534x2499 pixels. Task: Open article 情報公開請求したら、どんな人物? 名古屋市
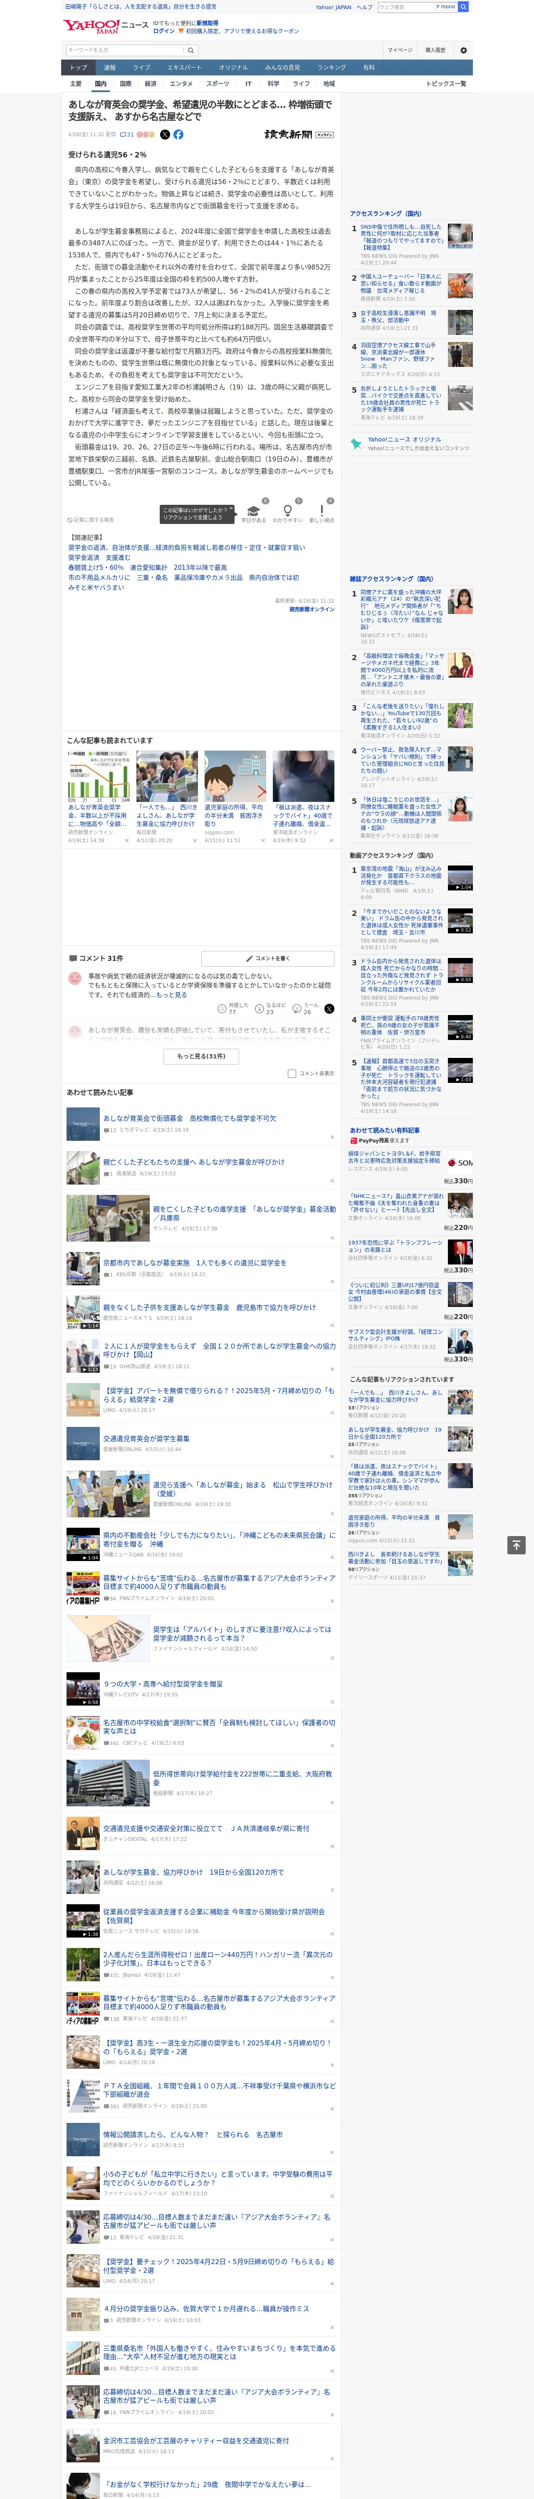[193, 2134]
